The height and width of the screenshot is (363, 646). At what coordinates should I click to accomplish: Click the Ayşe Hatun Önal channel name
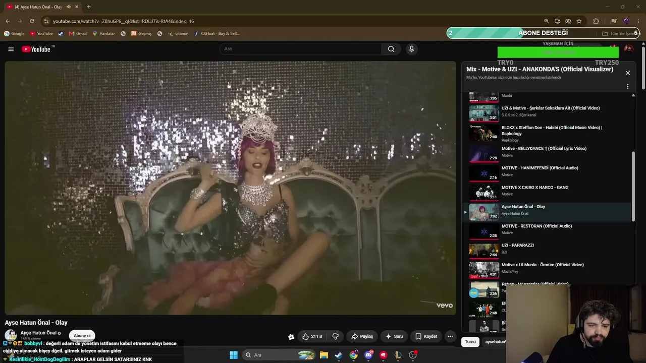tap(38, 333)
